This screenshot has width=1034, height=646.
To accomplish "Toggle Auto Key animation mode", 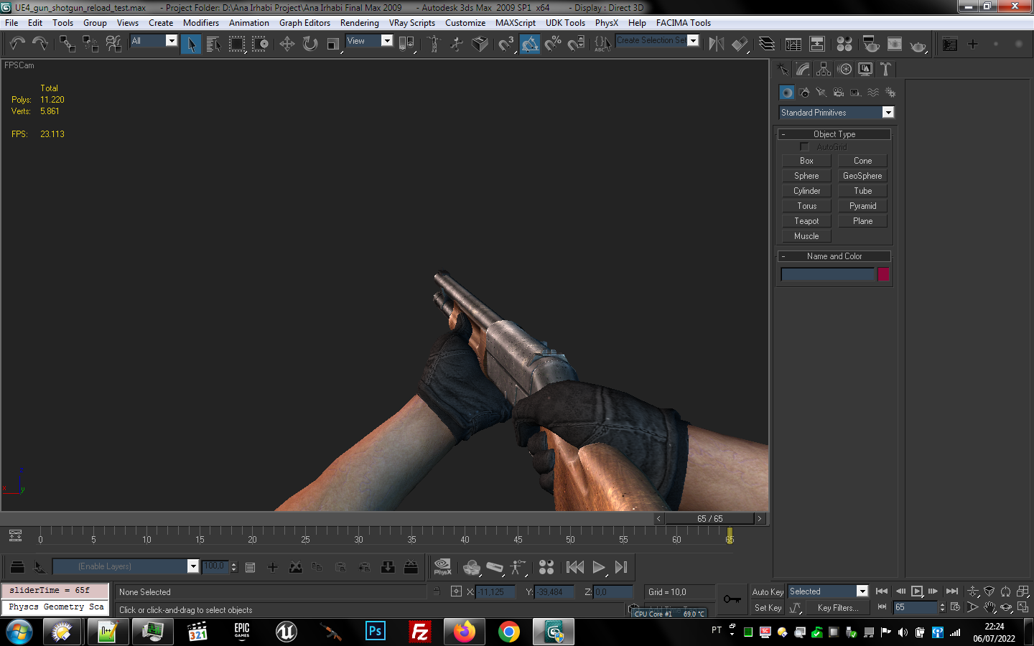I will (767, 592).
